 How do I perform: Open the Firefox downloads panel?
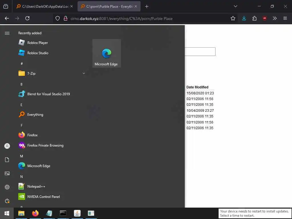pos(244,18)
